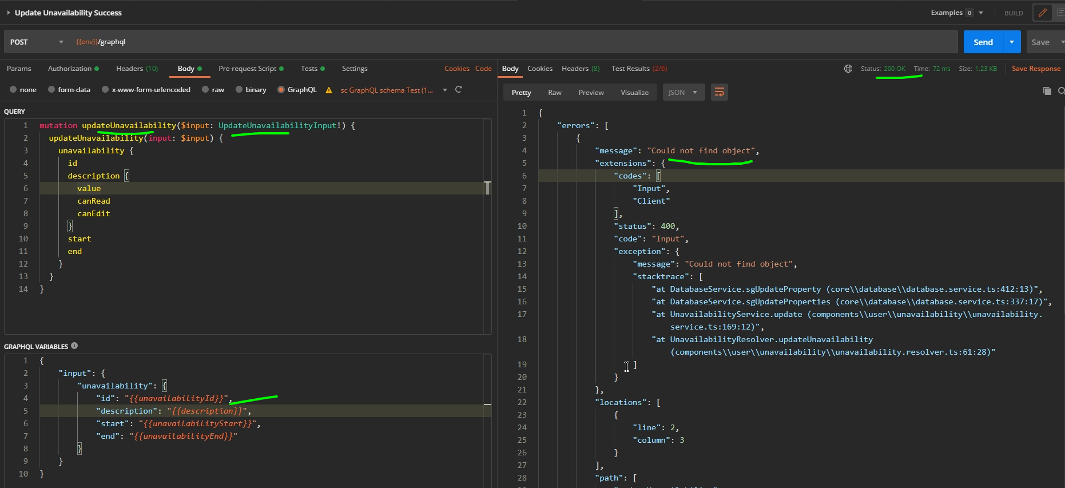Viewport: 1065px width, 488px height.
Task: Select the raw body type
Action: (x=213, y=90)
